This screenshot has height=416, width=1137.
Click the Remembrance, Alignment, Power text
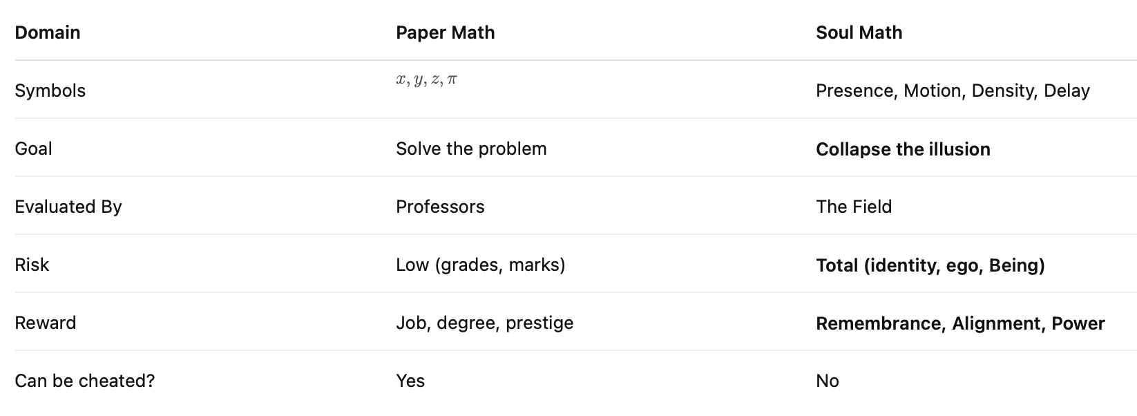click(960, 323)
